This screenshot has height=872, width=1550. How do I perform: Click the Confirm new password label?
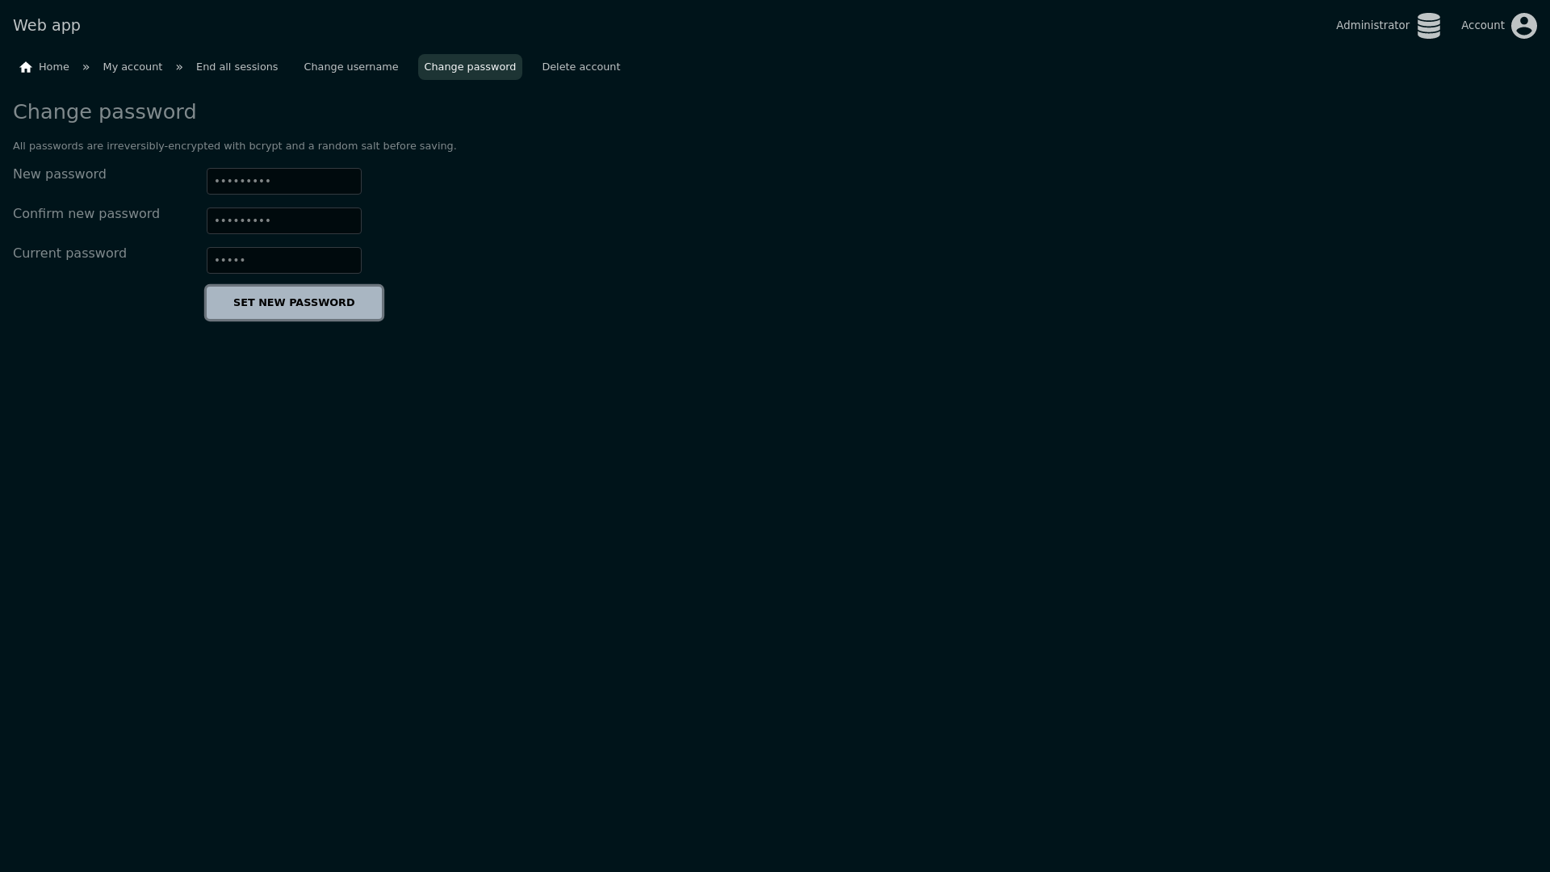pos(86,214)
